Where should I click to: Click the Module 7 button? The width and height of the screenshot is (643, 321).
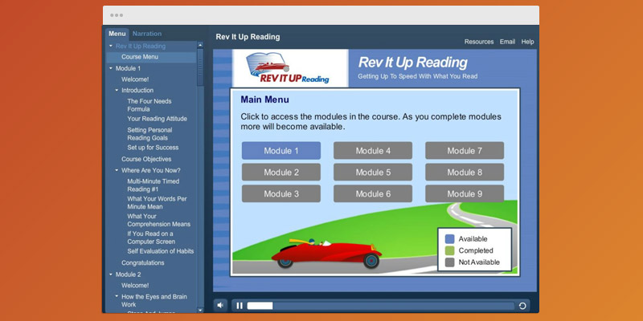[465, 151]
